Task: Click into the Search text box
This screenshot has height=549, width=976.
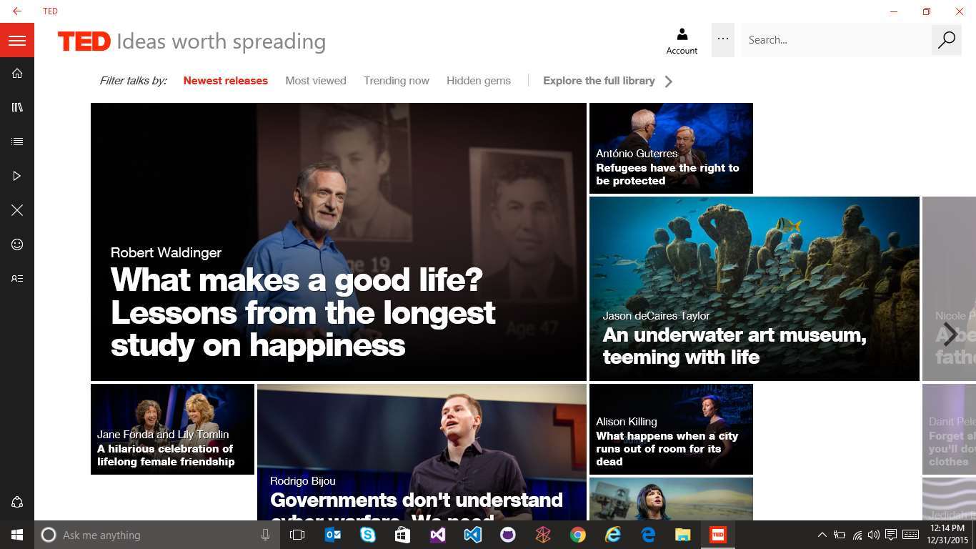Action: (x=837, y=40)
